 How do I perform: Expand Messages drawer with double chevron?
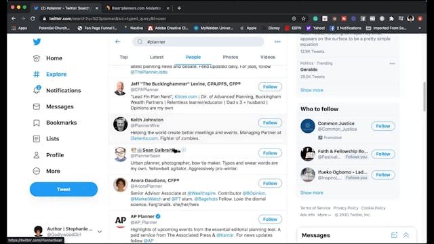406,235
